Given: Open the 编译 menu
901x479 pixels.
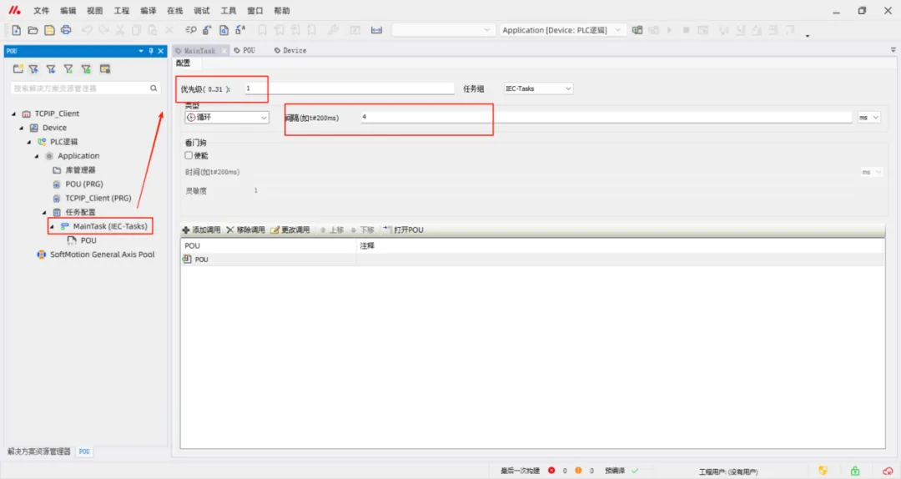Looking at the screenshot, I should (148, 10).
